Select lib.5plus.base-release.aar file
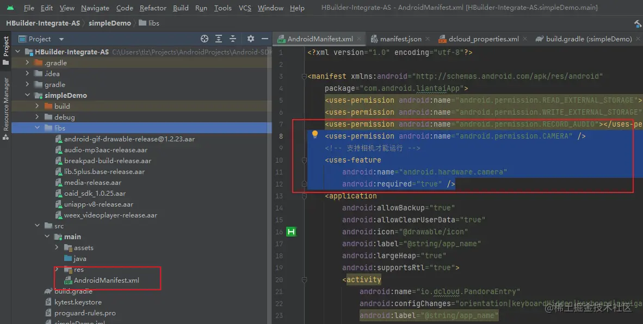This screenshot has height=324, width=643. click(x=100, y=172)
